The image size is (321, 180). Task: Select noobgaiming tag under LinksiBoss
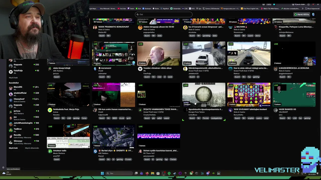click(216, 118)
